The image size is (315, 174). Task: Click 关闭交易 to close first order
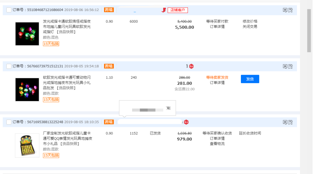click(250, 27)
